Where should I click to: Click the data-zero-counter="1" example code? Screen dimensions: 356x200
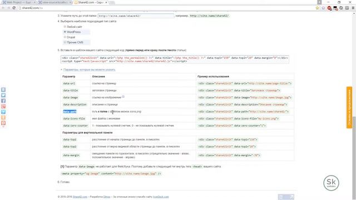pos(232,126)
